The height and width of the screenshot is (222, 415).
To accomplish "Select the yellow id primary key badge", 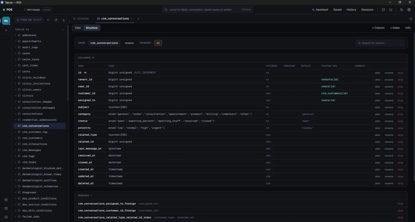I will pos(158,43).
